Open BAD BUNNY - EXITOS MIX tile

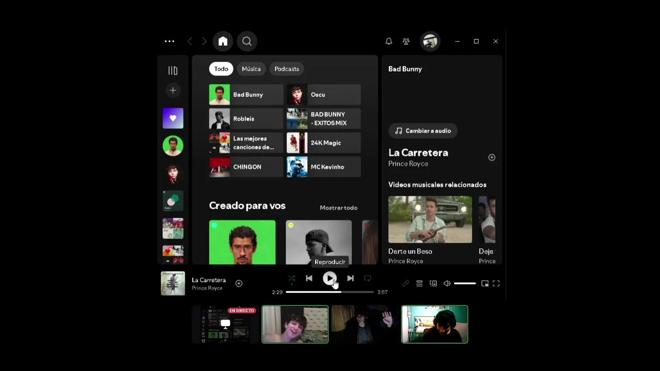[324, 119]
